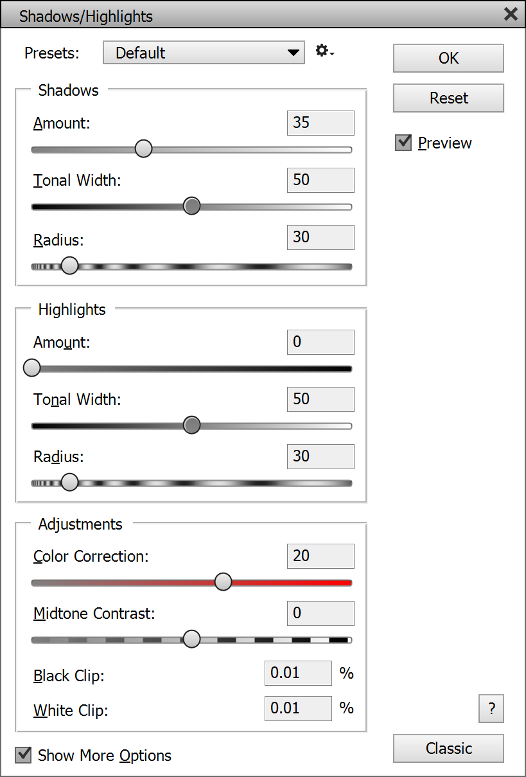Click the Shadows Amount slider handle
This screenshot has width=526, height=777.
[x=144, y=149]
